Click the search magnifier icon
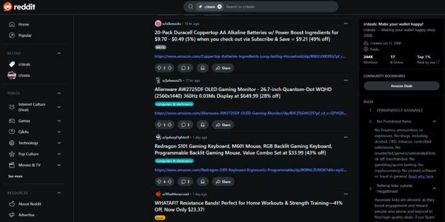The width and height of the screenshot is (445, 222). click(x=191, y=7)
